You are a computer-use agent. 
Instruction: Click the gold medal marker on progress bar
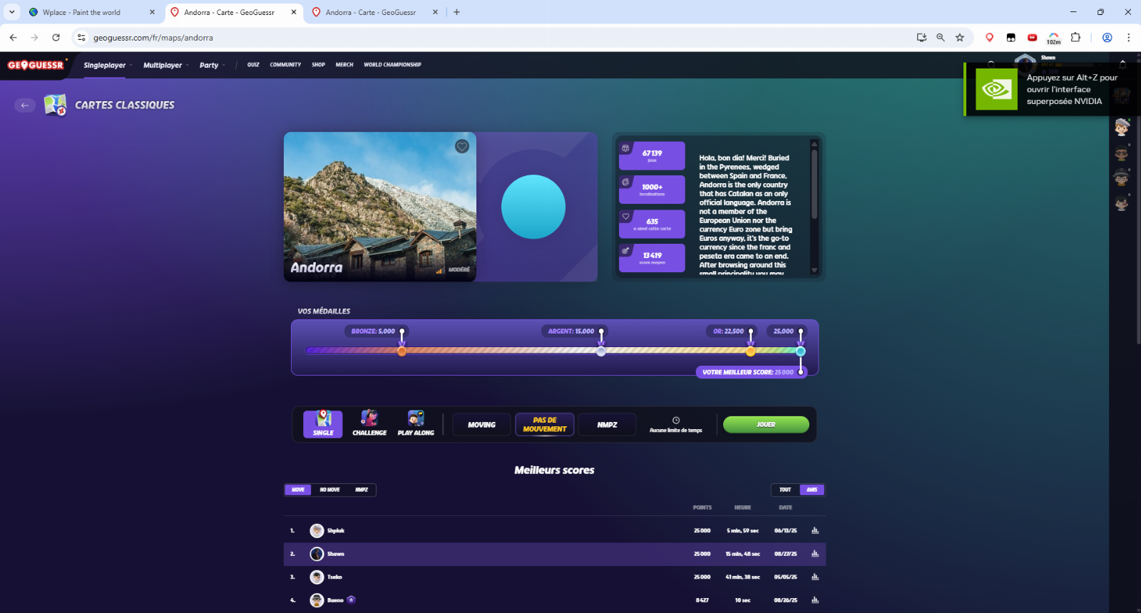tap(750, 351)
